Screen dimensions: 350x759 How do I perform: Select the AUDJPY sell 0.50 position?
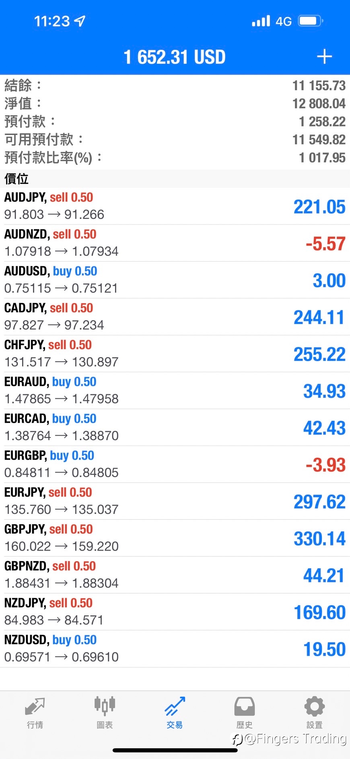(175, 206)
